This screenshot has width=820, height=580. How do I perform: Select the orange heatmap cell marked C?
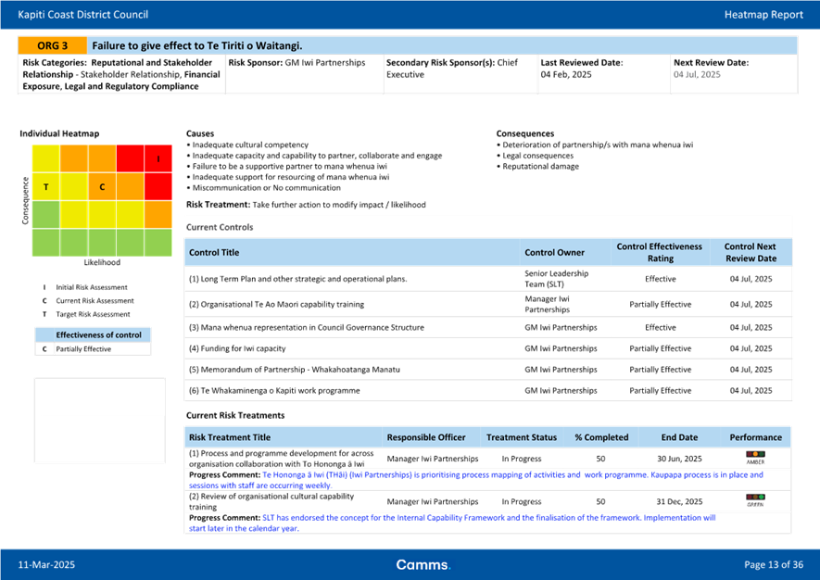pos(102,187)
